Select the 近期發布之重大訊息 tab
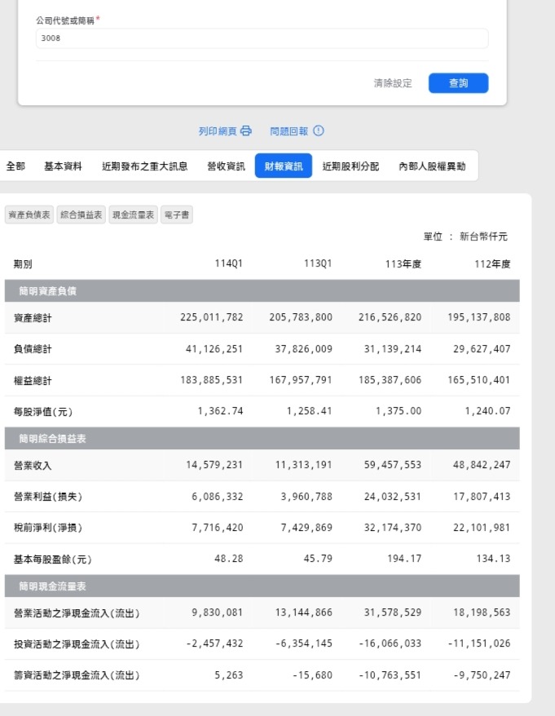555x716 pixels. click(144, 166)
